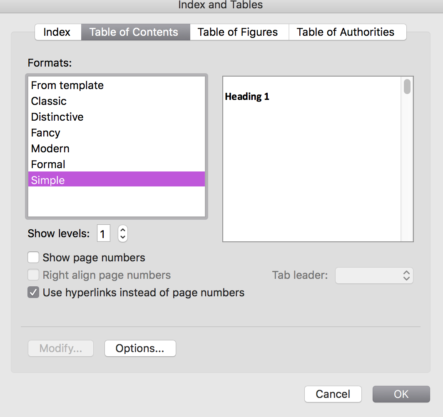Pick the Distinctive format option
Viewport: 443px width, 417px height.
click(x=57, y=117)
